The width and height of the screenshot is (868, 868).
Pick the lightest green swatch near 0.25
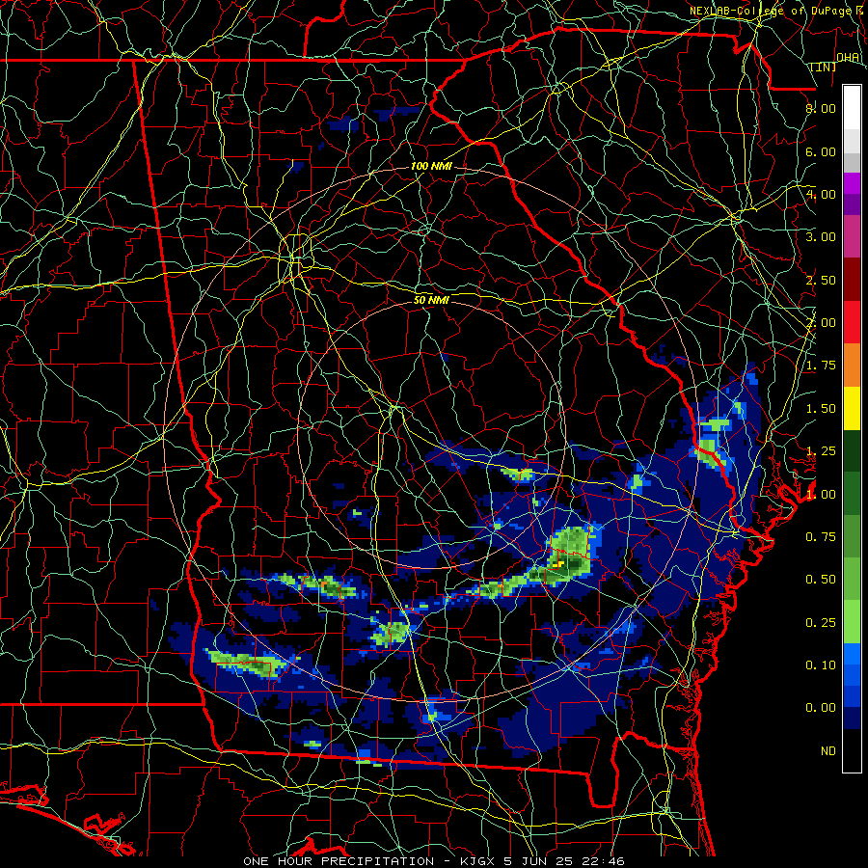pos(852,622)
